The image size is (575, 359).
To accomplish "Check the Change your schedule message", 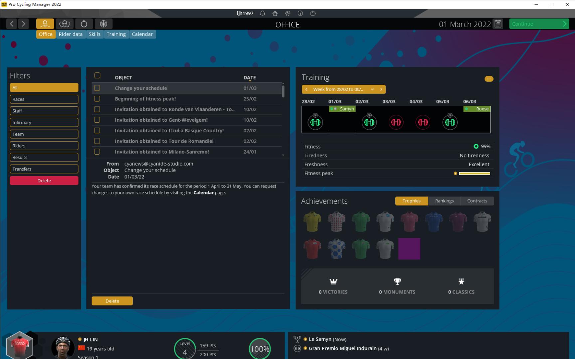I will click(97, 88).
